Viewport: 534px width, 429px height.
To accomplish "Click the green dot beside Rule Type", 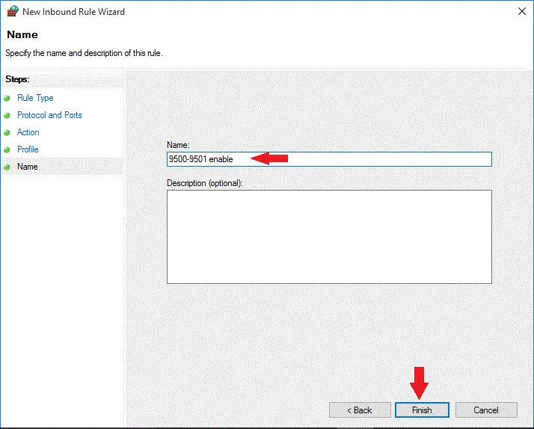I will (x=7, y=98).
